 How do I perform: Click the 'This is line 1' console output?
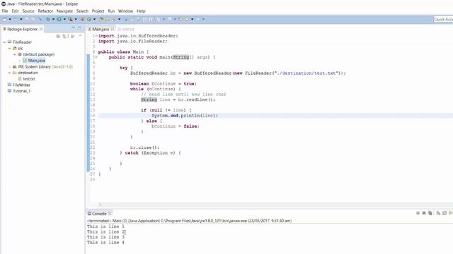tap(105, 226)
